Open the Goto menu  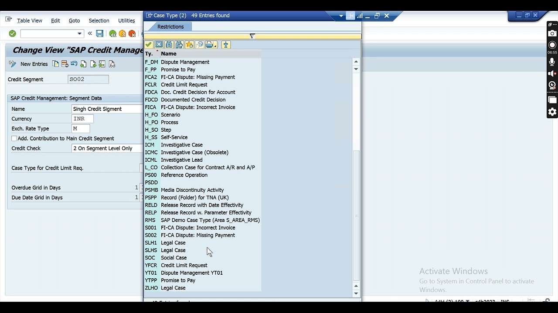74,20
